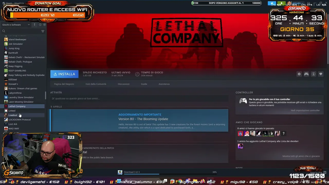Click Mostra tutti gli amici che ci giocano
Image resolution: width=329 pixels, height=185 pixels.
click(x=301, y=156)
